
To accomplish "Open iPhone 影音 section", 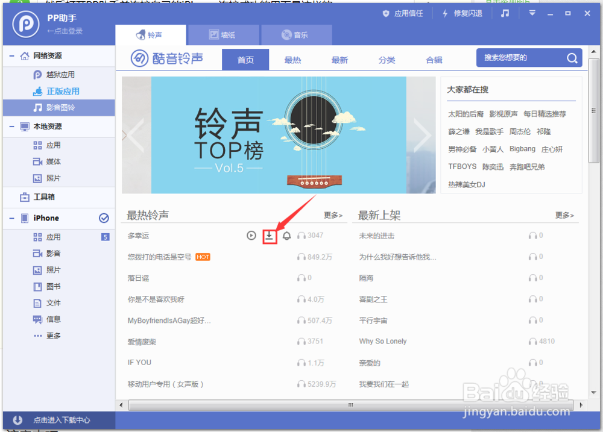I will 59,254.
